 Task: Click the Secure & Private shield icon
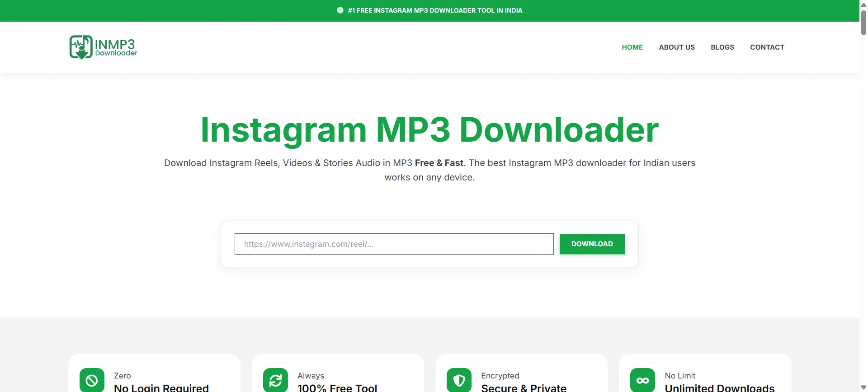459,380
